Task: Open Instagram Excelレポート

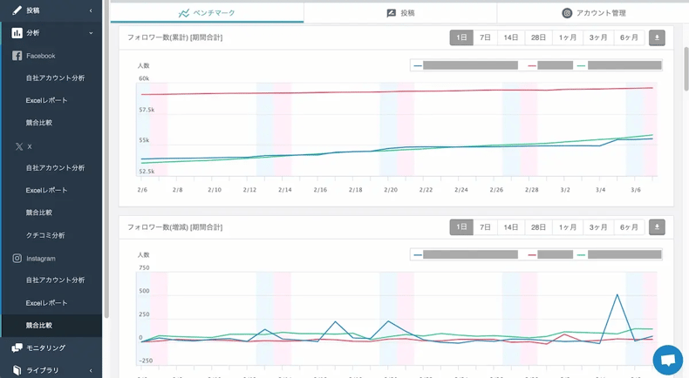Action: (x=46, y=303)
